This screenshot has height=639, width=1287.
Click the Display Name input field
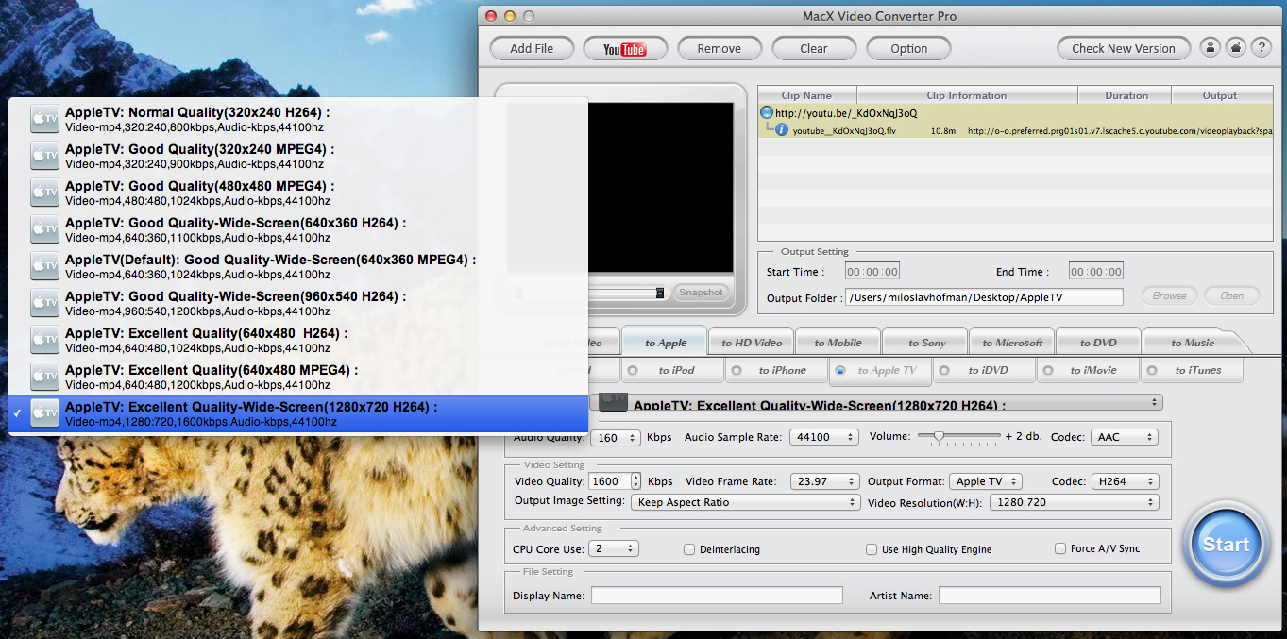pyautogui.click(x=717, y=596)
